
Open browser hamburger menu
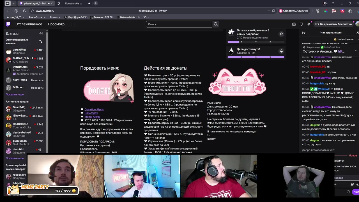[333, 3]
